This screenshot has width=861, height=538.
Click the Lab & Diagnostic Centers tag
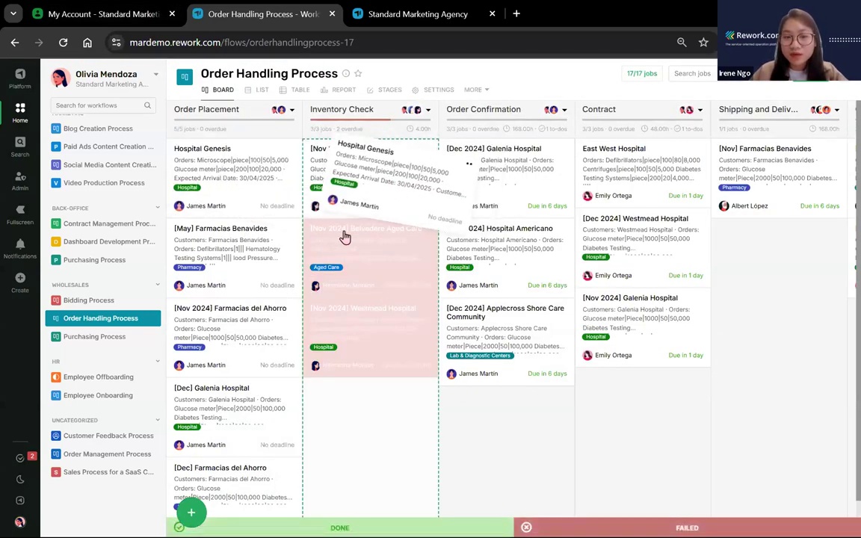point(480,356)
